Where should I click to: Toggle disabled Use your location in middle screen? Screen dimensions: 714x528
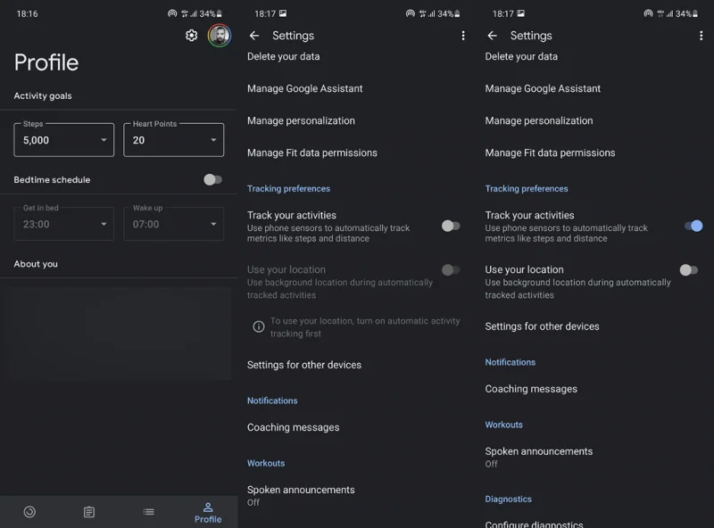451,270
